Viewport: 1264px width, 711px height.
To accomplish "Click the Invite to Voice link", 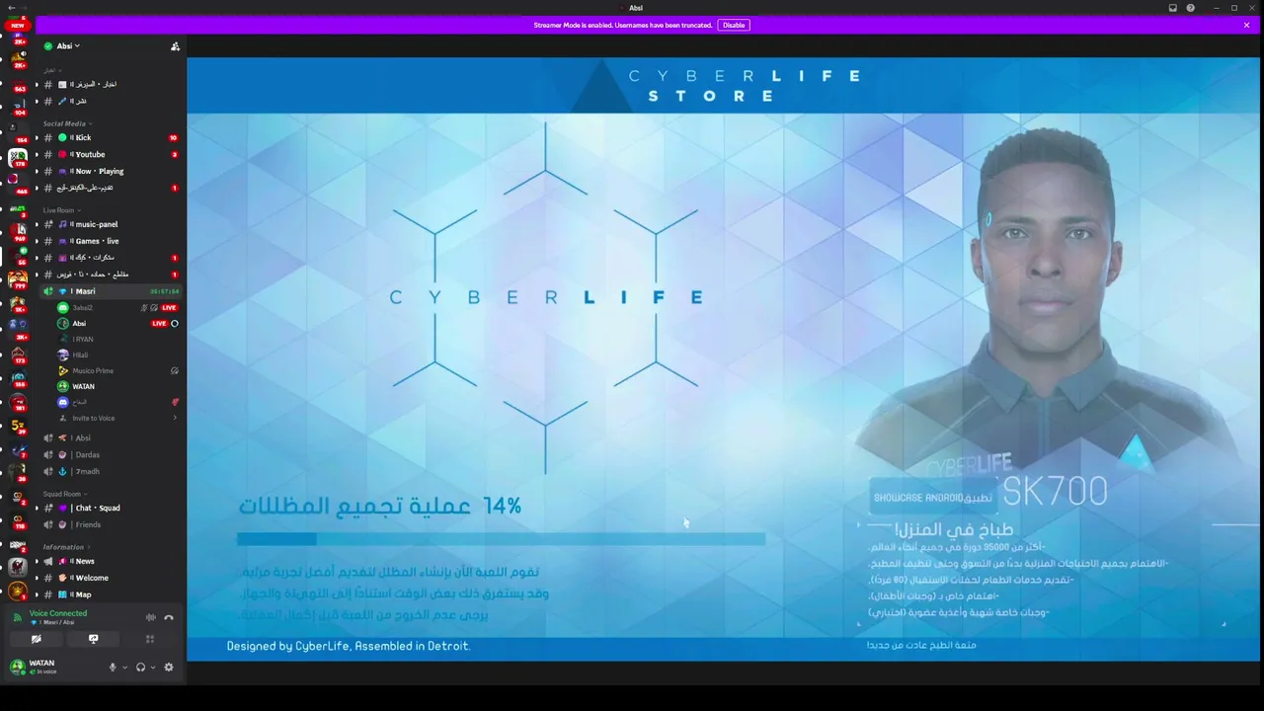I will pyautogui.click(x=94, y=418).
